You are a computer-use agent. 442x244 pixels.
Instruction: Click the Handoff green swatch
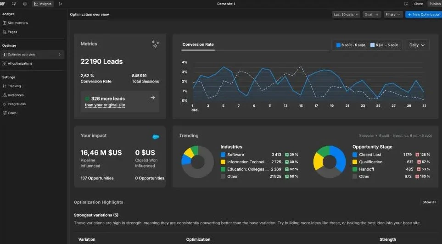pyautogui.click(x=355, y=169)
